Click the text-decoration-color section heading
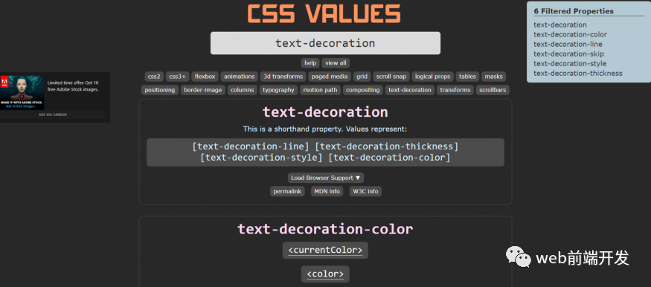Screen dimensions: 651x287 click(325, 229)
